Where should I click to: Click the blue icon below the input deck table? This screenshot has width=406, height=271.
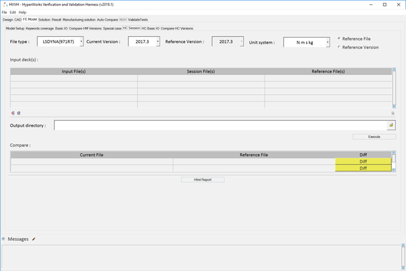[18, 113]
